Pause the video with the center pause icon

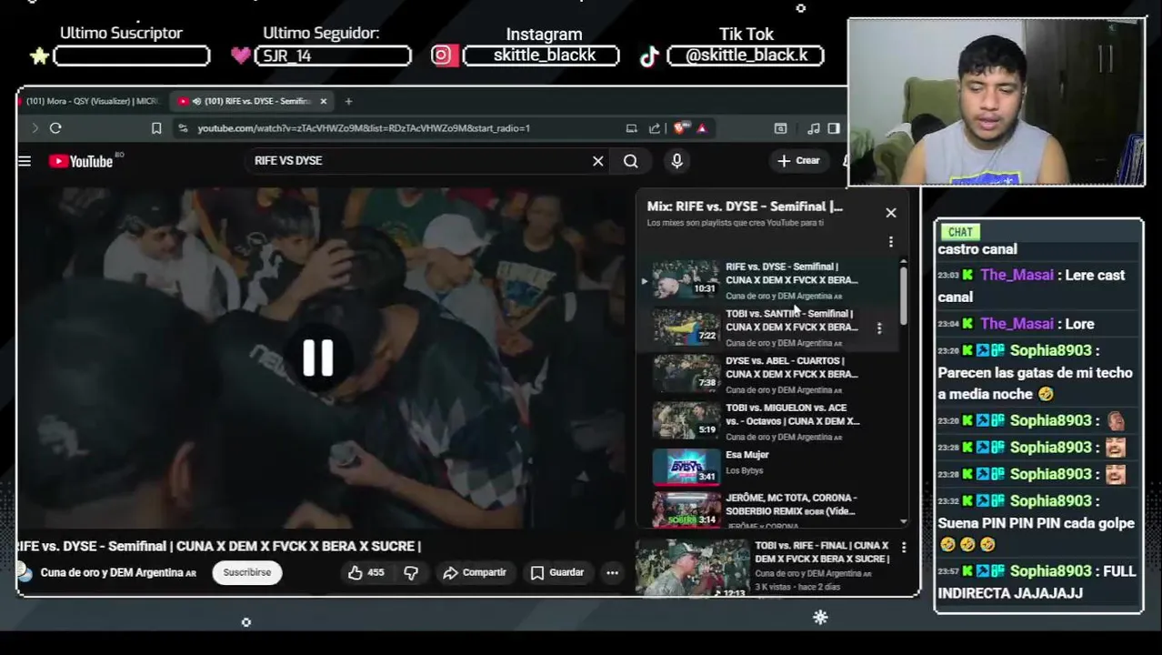tap(318, 358)
